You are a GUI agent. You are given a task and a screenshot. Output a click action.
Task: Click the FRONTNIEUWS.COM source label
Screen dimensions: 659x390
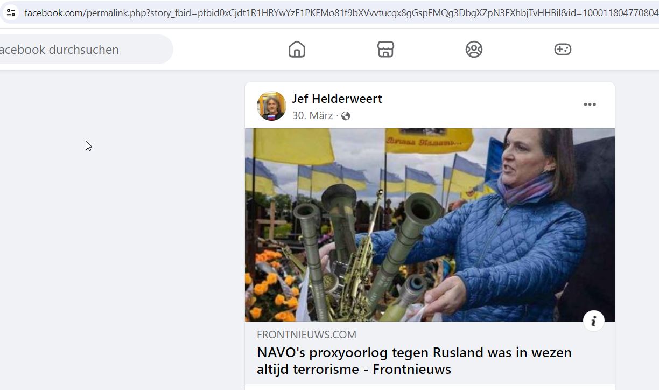click(x=306, y=335)
